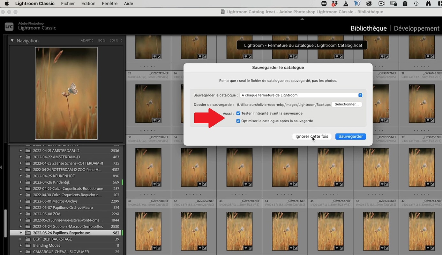Screen dimensions: 442x255
Task: Click the binoculars menu bar icon
Action: tap(428, 4)
